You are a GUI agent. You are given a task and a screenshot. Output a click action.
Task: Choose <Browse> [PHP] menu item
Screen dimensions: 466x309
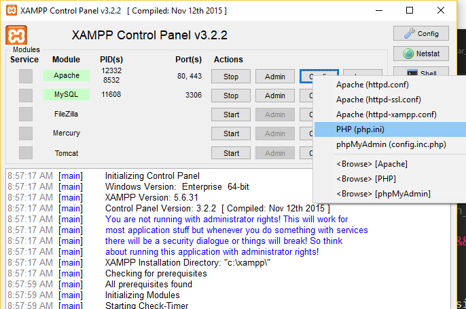pos(390,179)
